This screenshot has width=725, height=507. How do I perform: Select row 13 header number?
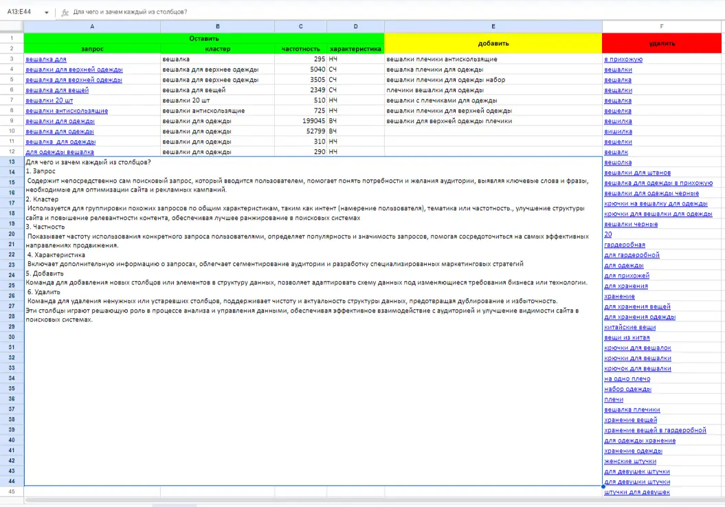click(x=12, y=162)
